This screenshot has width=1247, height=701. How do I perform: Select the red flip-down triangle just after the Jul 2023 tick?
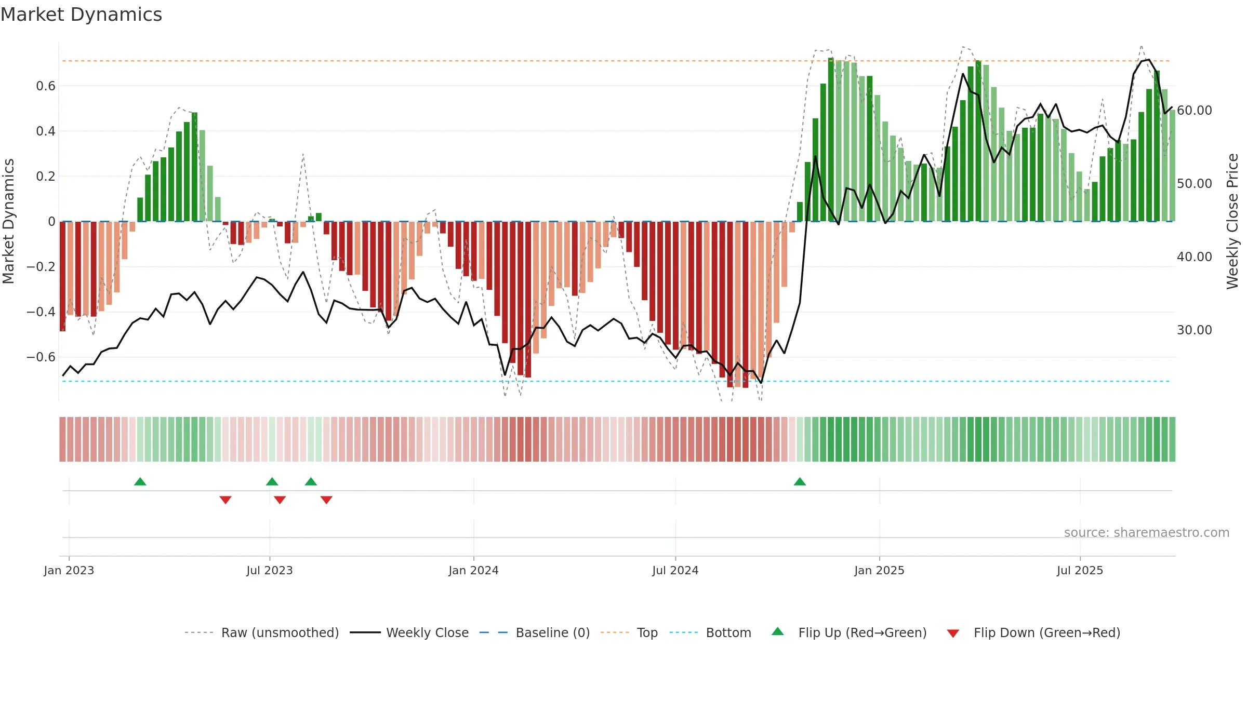pyautogui.click(x=280, y=500)
